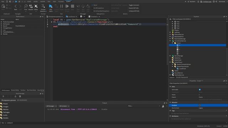The width and height of the screenshot is (228, 128).
Task: Switch to the TEST ribbon tab
Action: [49, 1]
